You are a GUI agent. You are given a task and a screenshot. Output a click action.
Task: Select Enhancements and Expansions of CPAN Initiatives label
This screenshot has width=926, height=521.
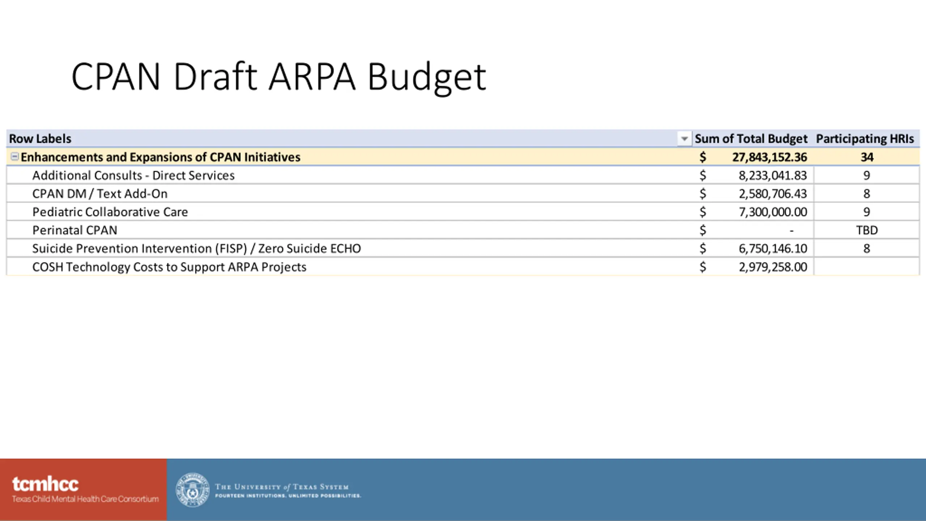click(x=161, y=157)
